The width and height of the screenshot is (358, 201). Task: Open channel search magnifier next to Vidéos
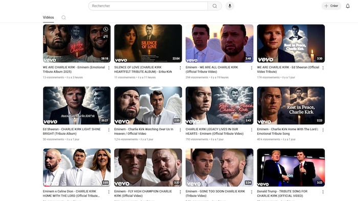click(x=64, y=17)
